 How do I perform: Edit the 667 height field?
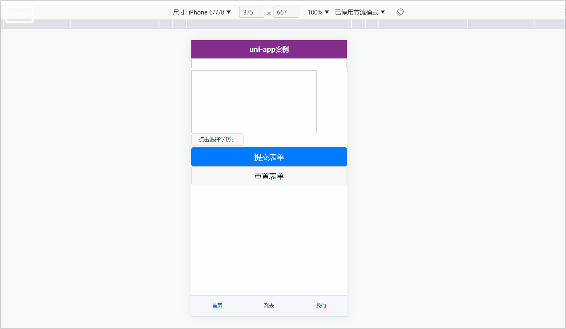(x=286, y=12)
